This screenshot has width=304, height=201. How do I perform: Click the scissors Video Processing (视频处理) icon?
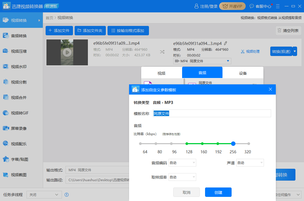[243, 52]
